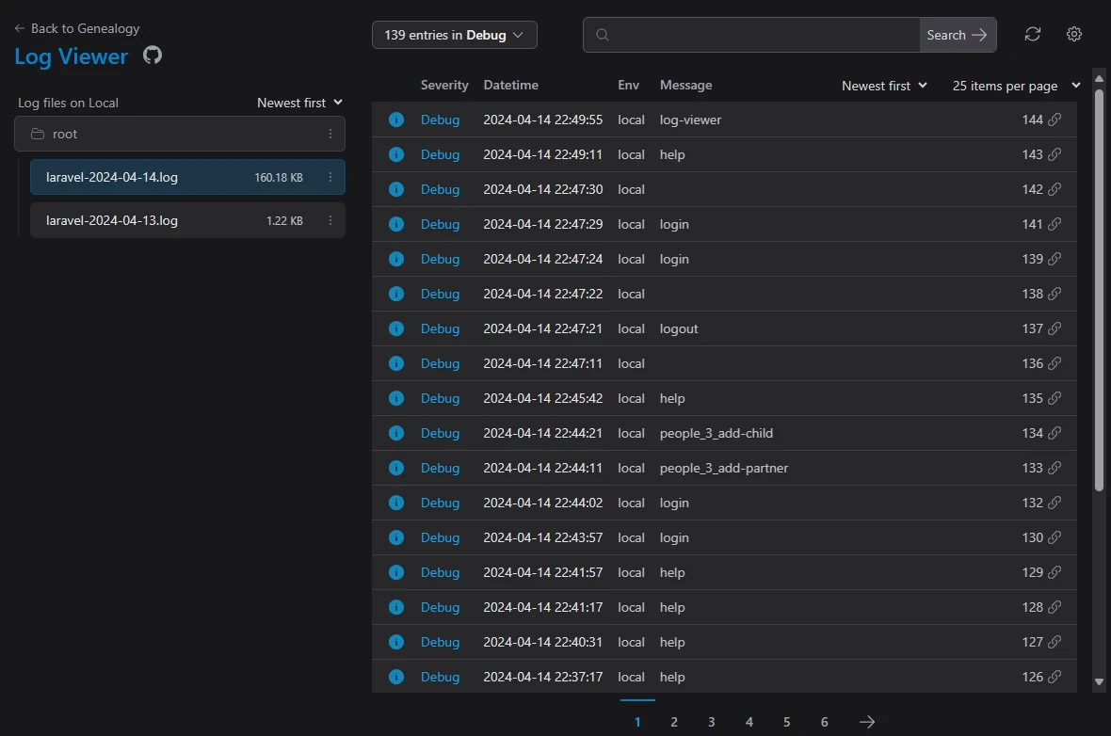Go back to Genealogy
Screen dimensions: 1111x736
[76, 28]
